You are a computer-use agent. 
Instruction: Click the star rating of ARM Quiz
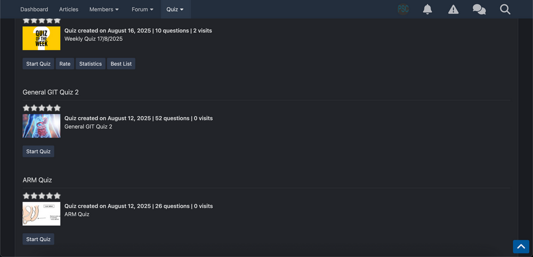42,196
